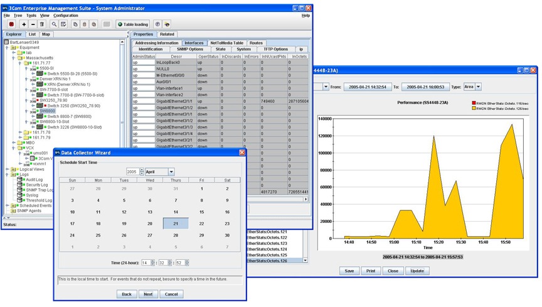Click the Audit Log database icon
542x307 pixels.
coord(19,180)
